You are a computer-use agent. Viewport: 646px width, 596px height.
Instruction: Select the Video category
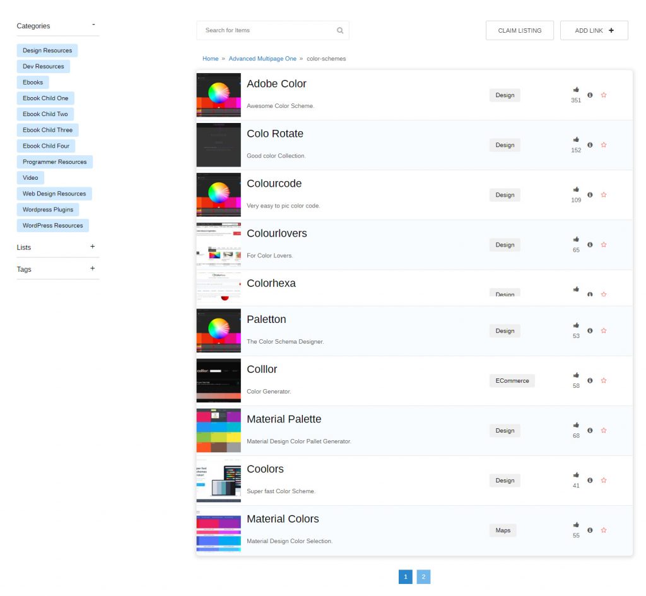[x=30, y=178]
